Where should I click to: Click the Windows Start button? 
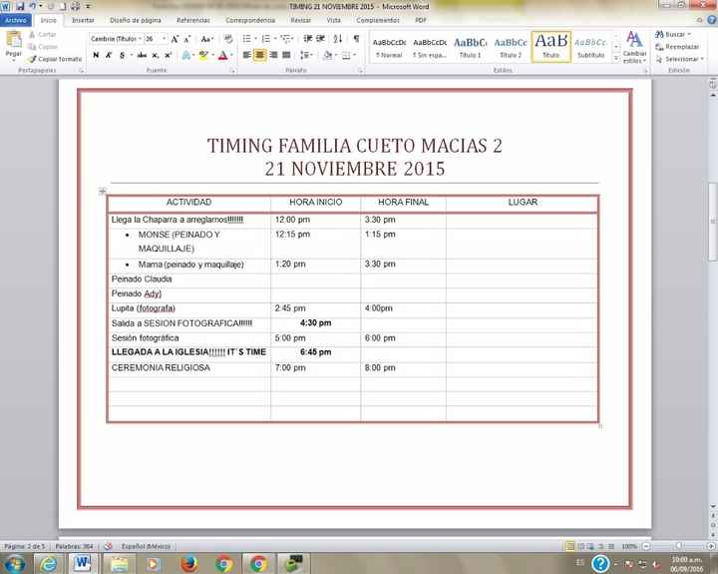(x=14, y=563)
